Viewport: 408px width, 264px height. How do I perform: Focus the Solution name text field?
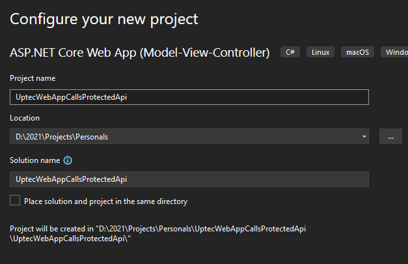(189, 179)
